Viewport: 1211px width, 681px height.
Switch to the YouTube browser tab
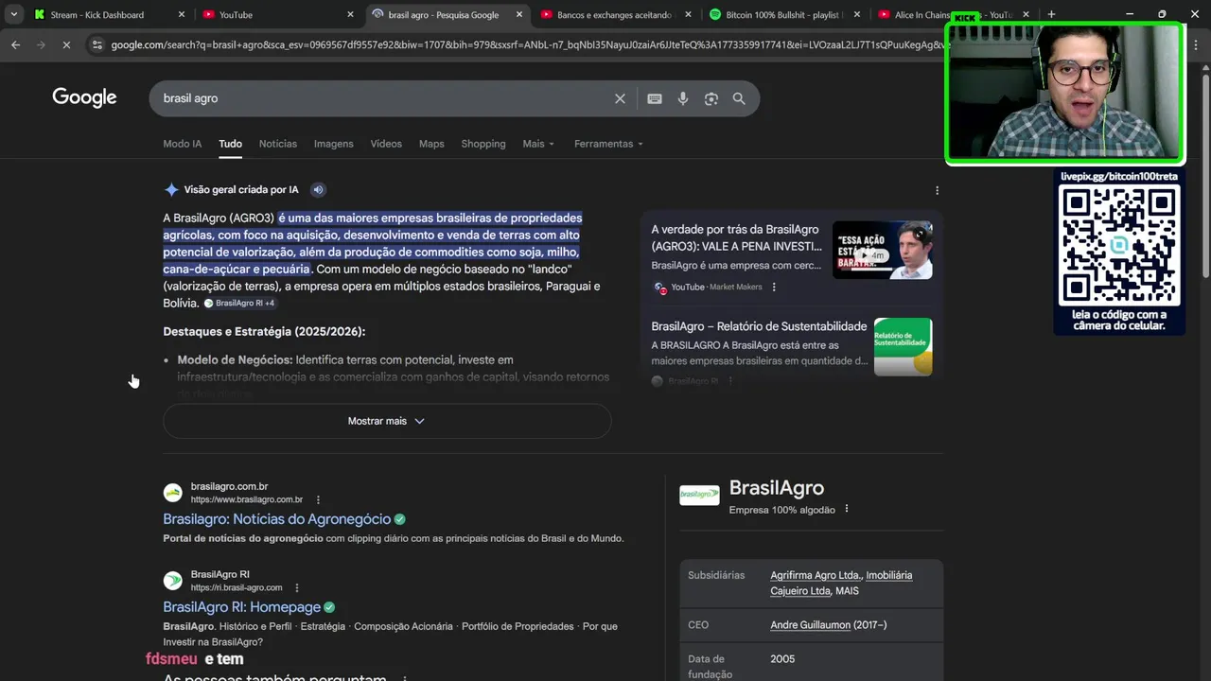pos(278,15)
